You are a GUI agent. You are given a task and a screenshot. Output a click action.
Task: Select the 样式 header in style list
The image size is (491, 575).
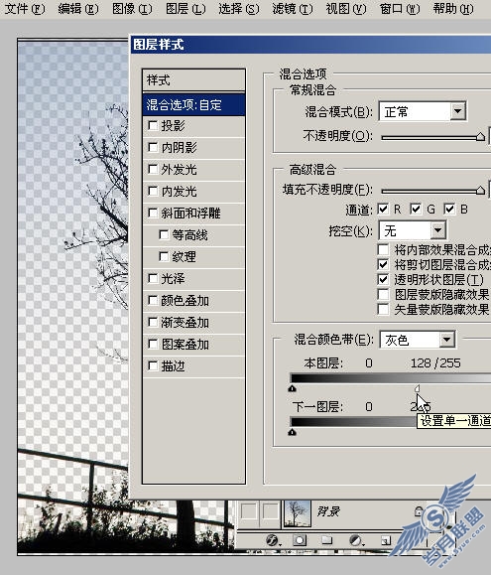(x=193, y=79)
